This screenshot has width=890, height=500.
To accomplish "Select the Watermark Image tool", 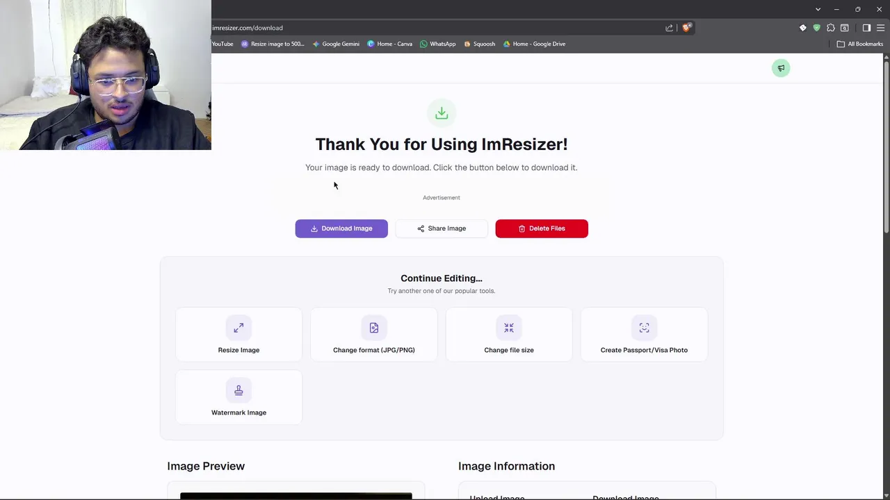I will [238, 397].
